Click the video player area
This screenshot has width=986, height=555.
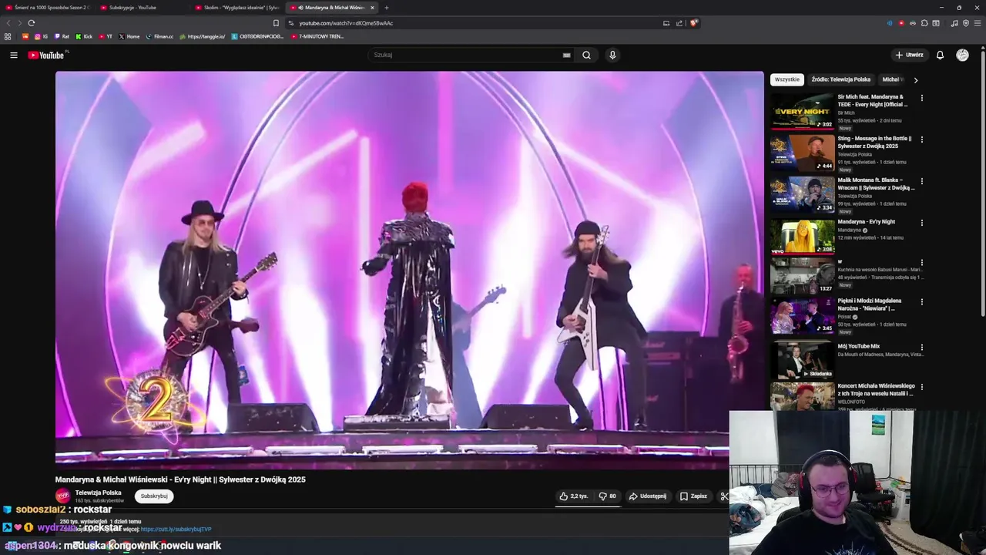click(409, 270)
